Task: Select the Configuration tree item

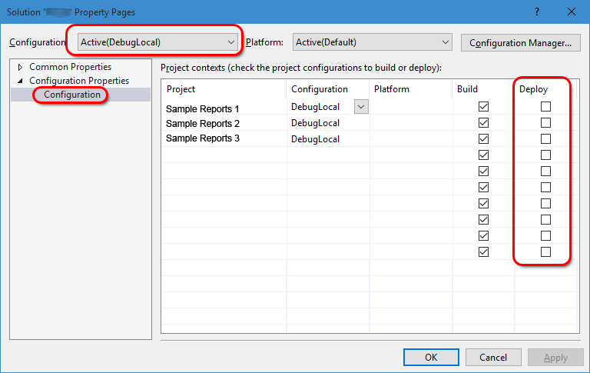Action: click(x=71, y=95)
